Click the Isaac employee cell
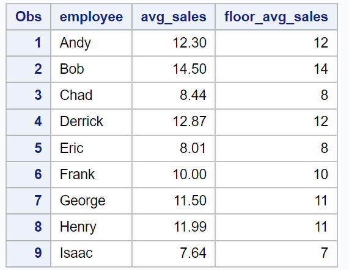Image resolution: width=349 pixels, height=270 pixels. pos(91,254)
